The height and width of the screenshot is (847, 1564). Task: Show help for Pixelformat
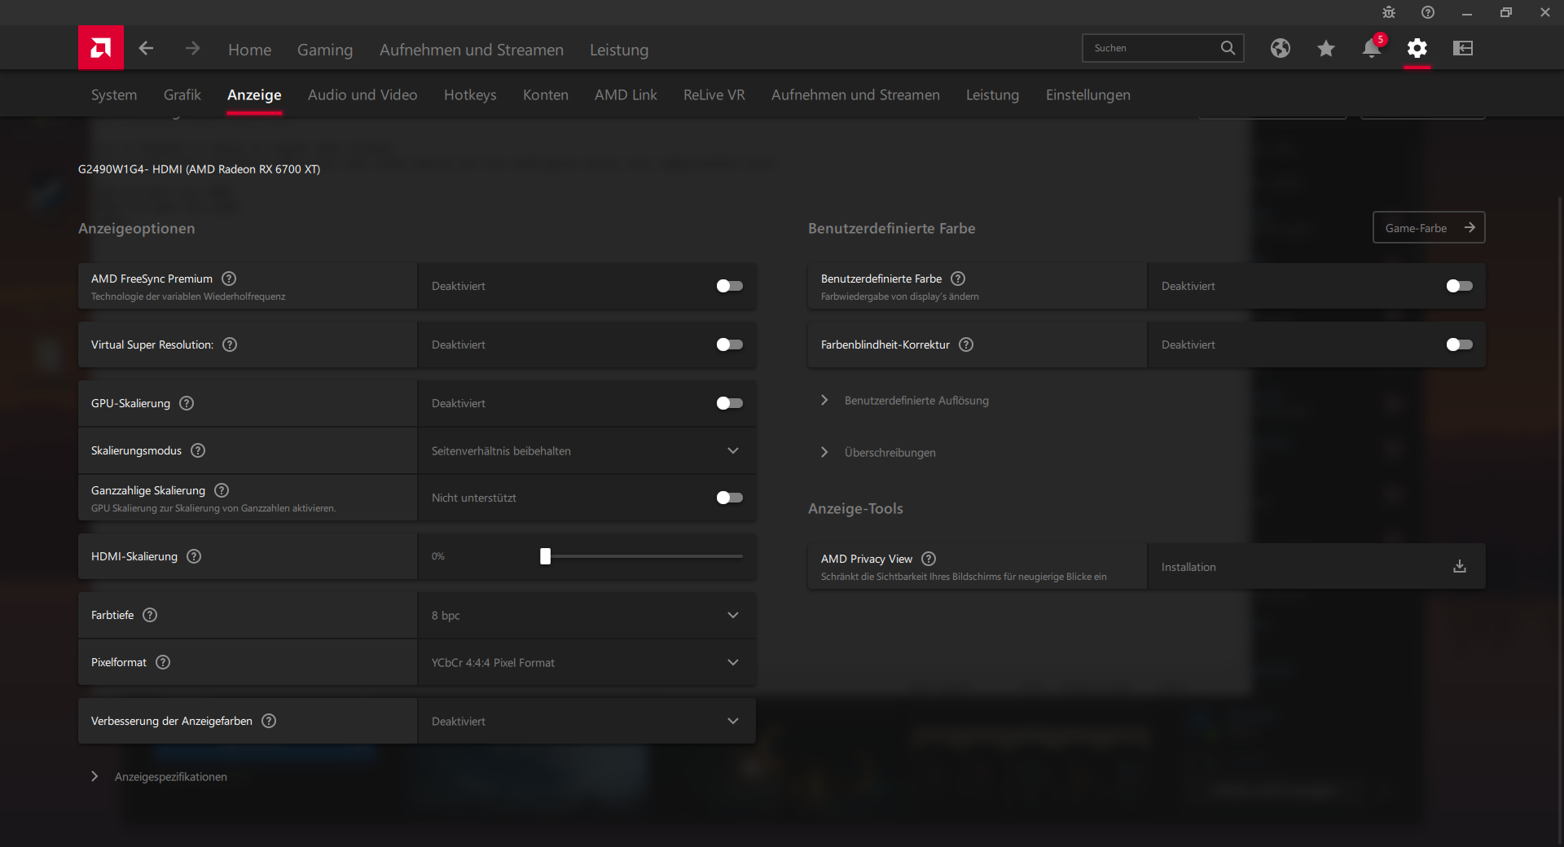pyautogui.click(x=163, y=662)
